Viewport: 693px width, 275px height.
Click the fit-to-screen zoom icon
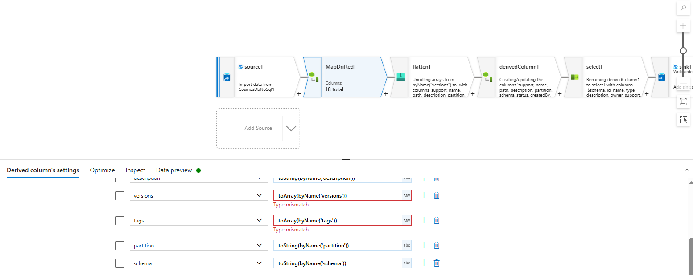coord(683,101)
